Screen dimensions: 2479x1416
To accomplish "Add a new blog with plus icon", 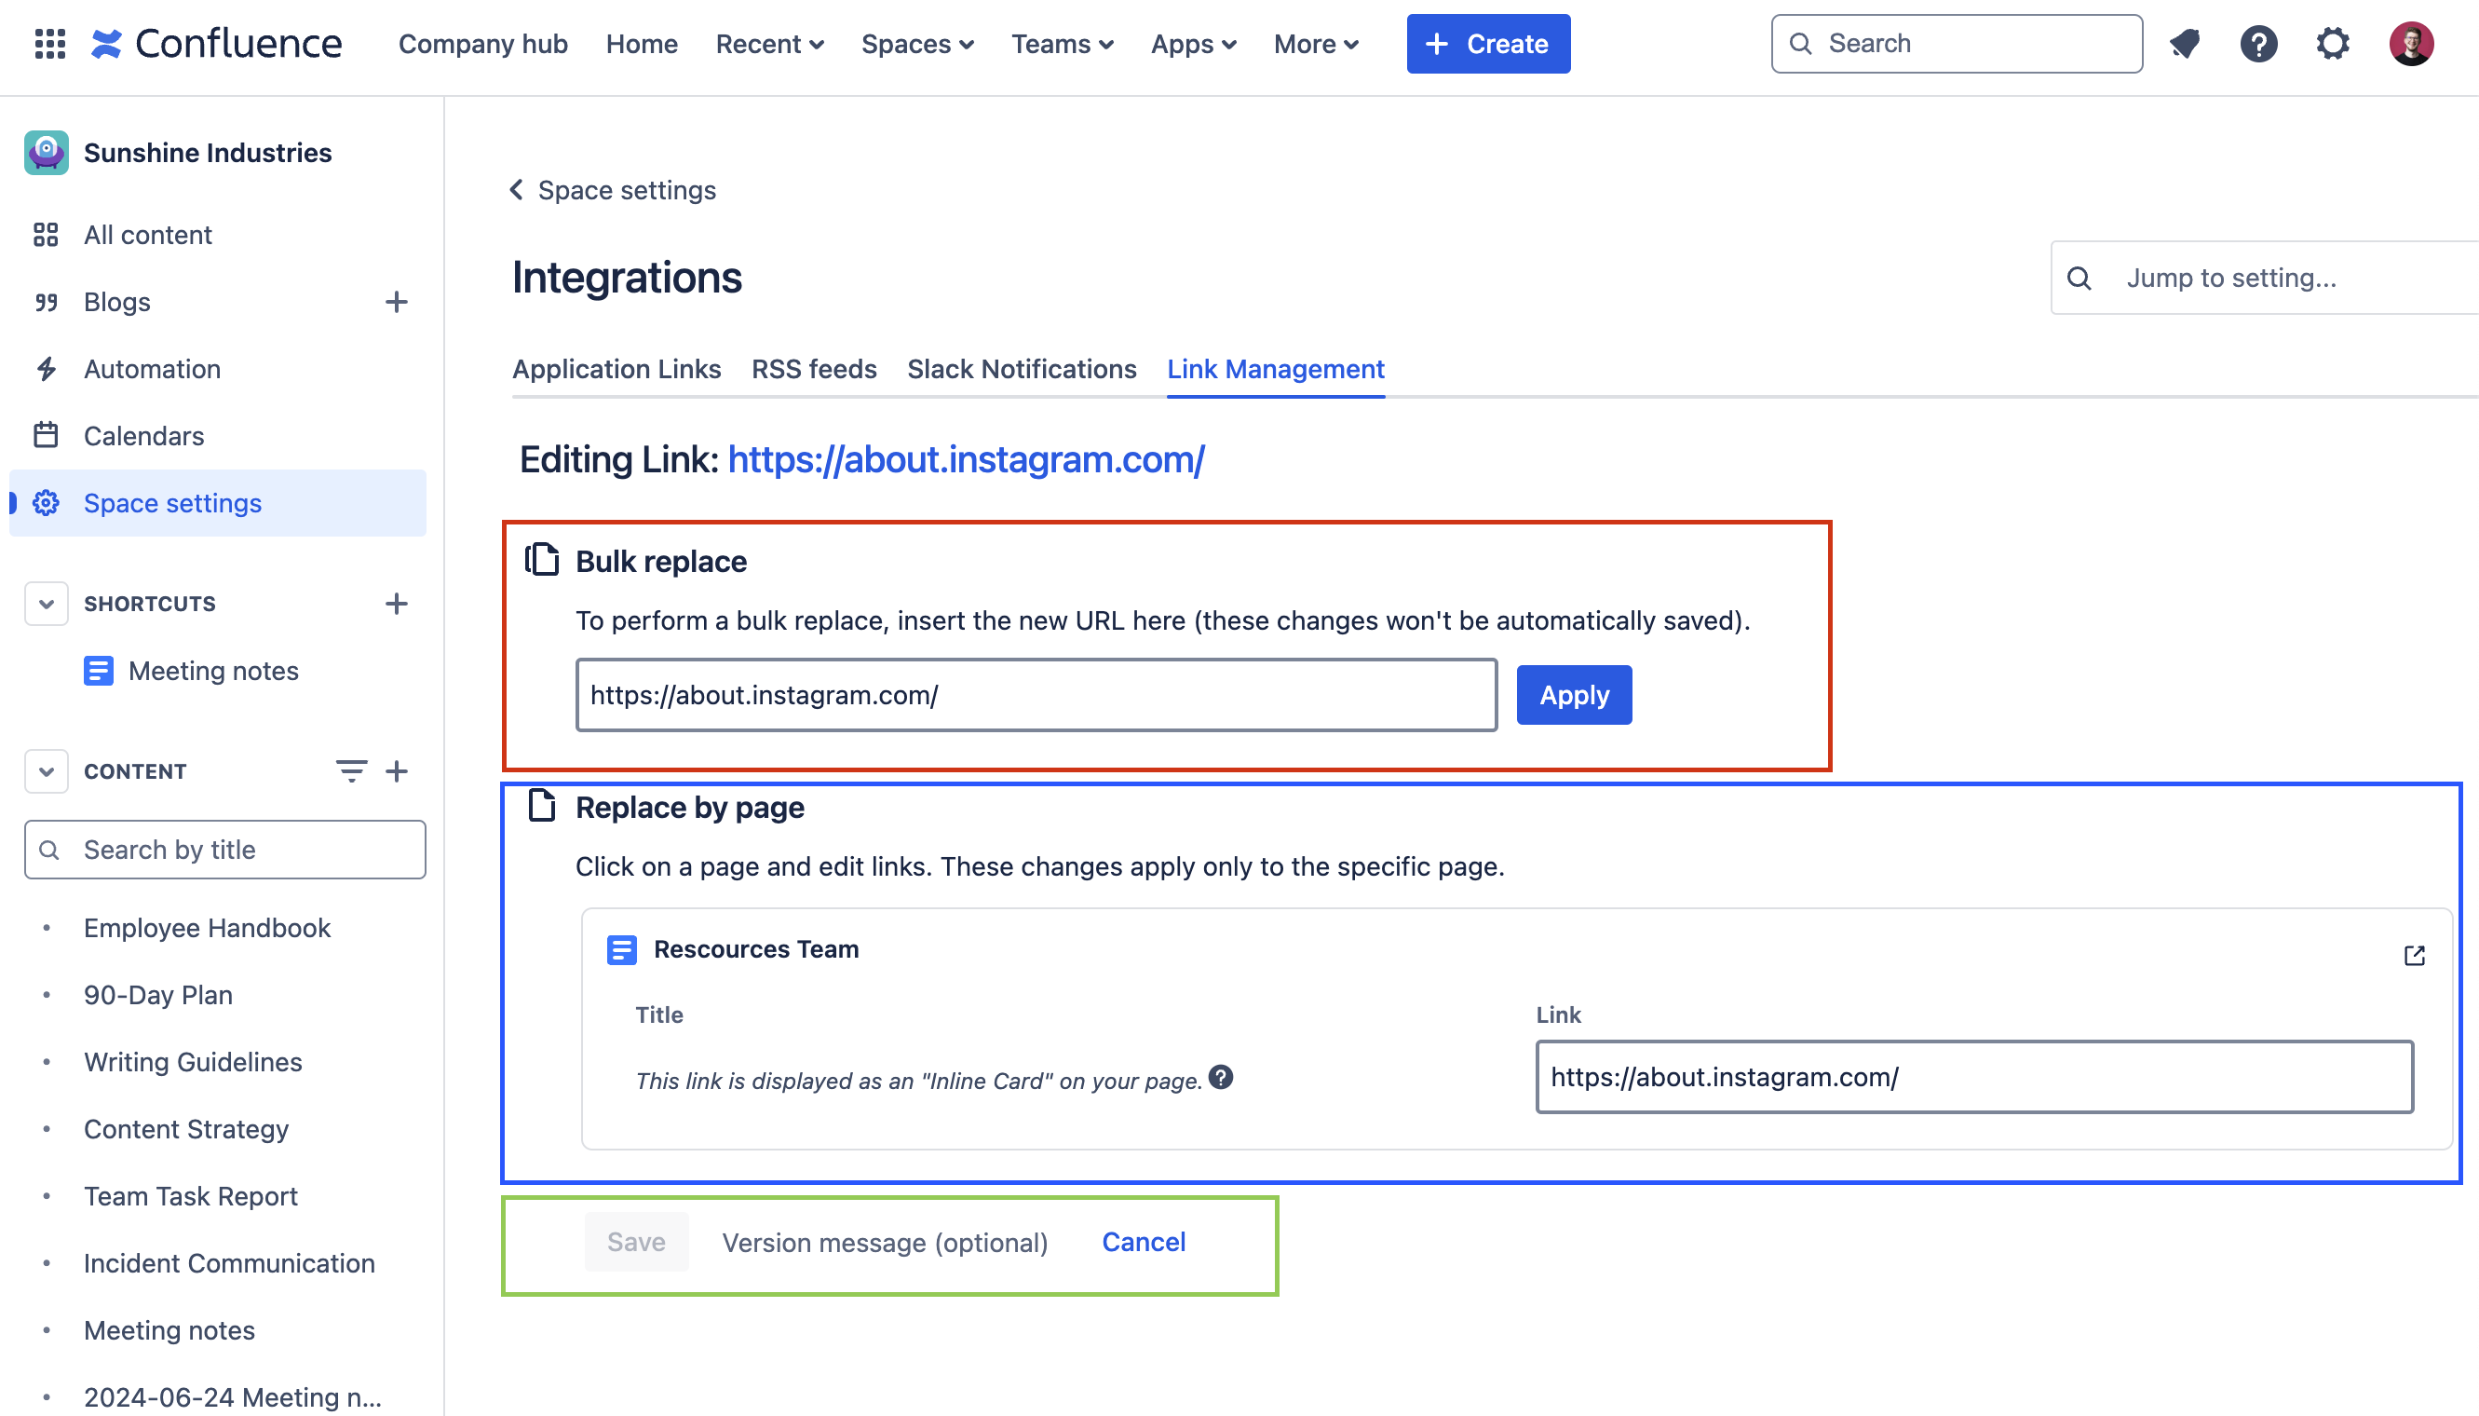I will click(396, 303).
